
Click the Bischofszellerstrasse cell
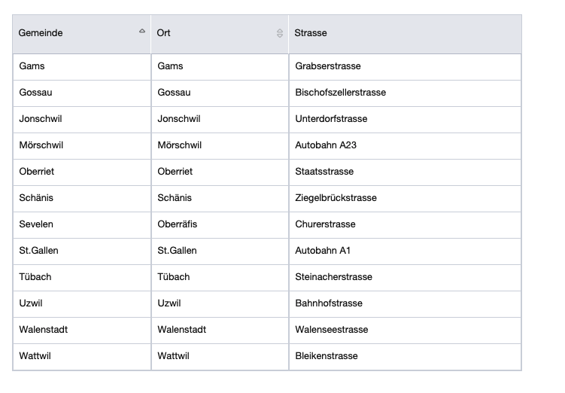pos(341,93)
